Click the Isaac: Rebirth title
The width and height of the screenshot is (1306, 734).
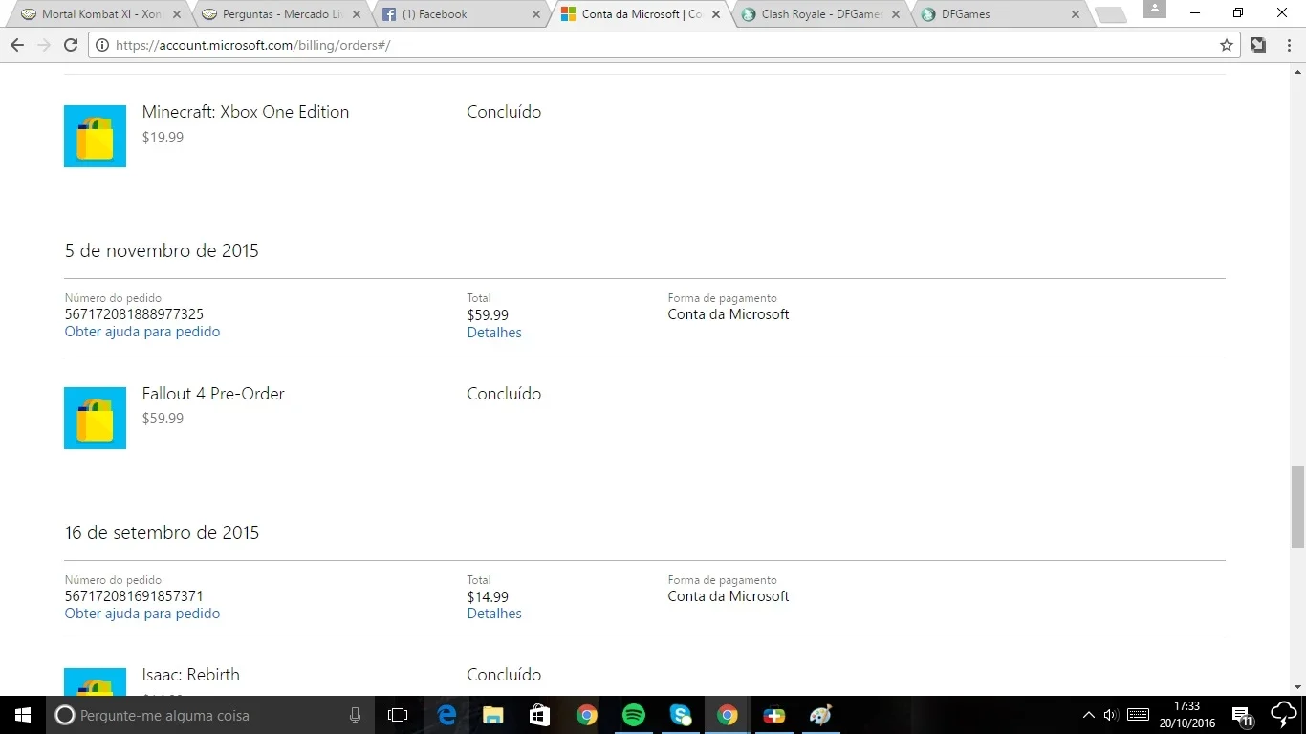pos(191,675)
